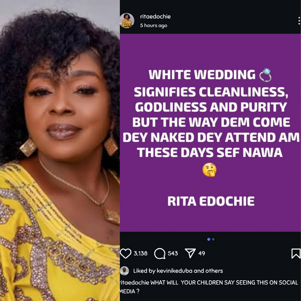Open comments via the speech bubble icon
Viewport: 301px width, 301px height.
click(x=160, y=253)
